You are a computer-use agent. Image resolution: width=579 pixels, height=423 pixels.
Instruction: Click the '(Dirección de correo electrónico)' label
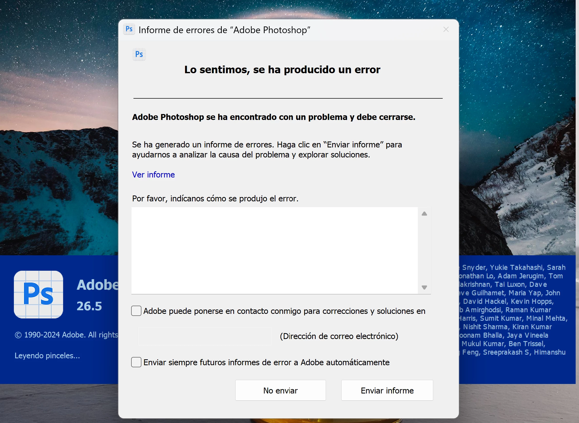coord(339,336)
